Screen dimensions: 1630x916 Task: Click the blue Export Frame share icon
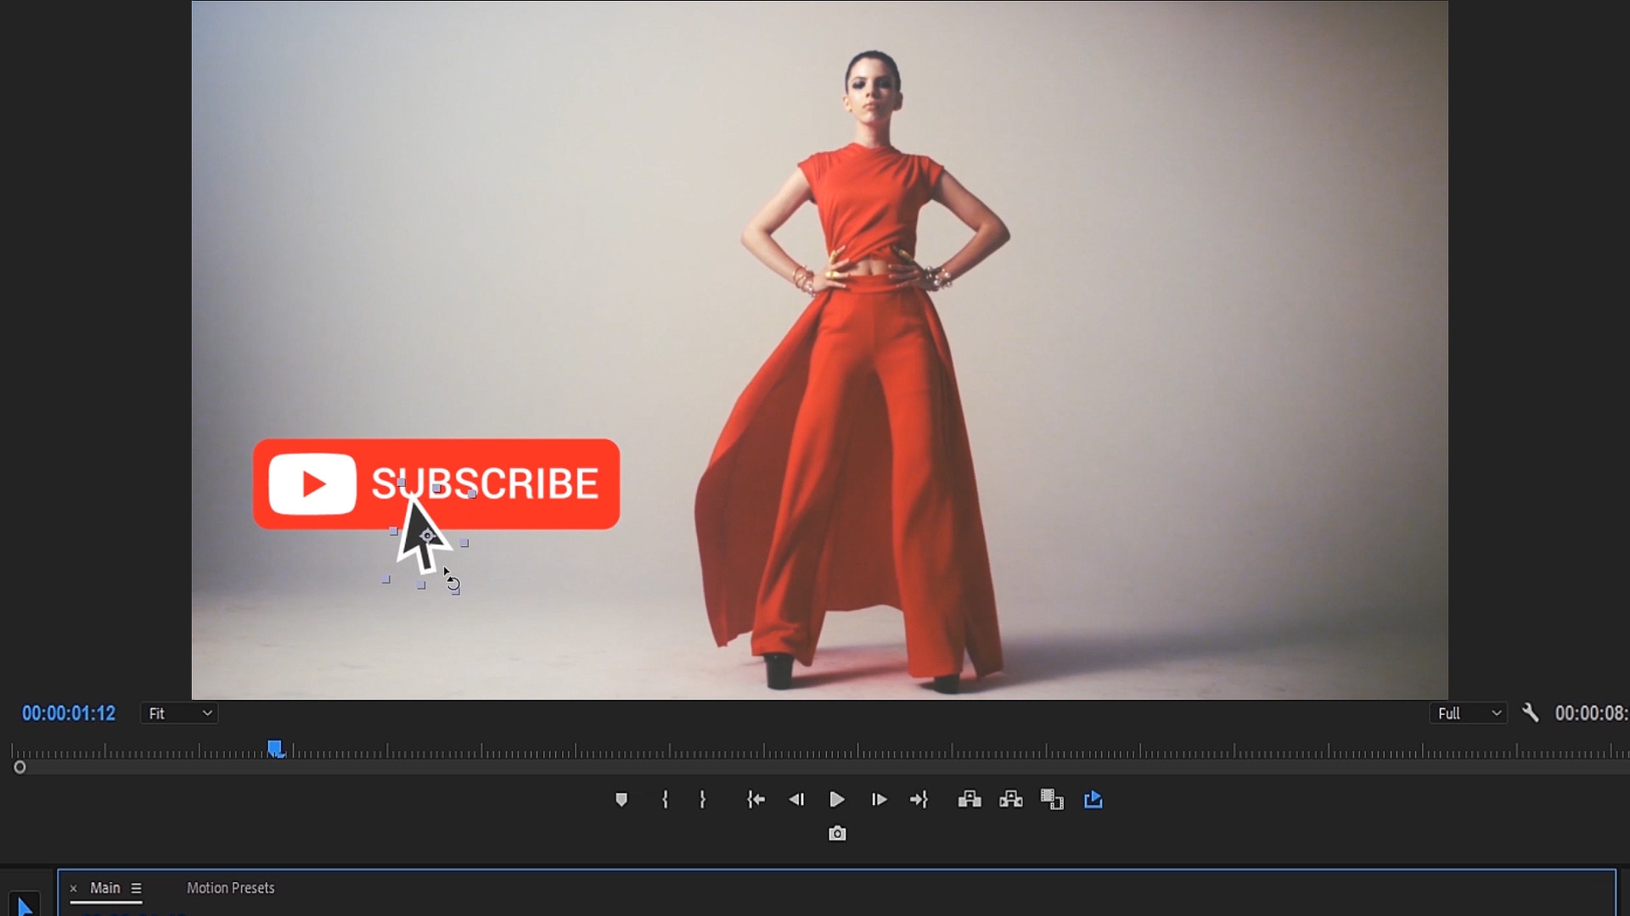point(1093,800)
